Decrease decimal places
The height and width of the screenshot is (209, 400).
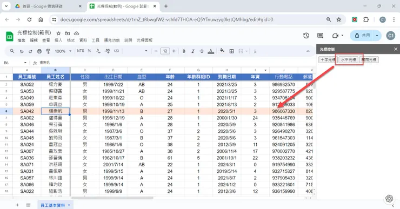click(x=98, y=51)
